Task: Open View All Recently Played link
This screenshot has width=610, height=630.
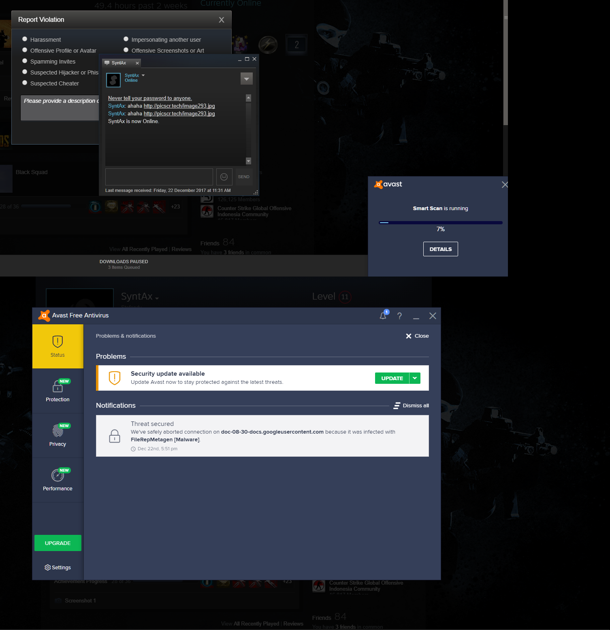Action: point(139,249)
